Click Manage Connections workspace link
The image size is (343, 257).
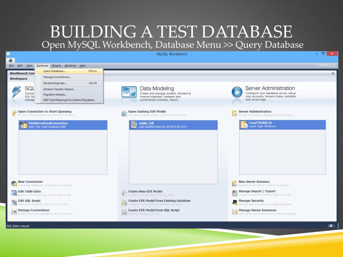click(x=34, y=210)
